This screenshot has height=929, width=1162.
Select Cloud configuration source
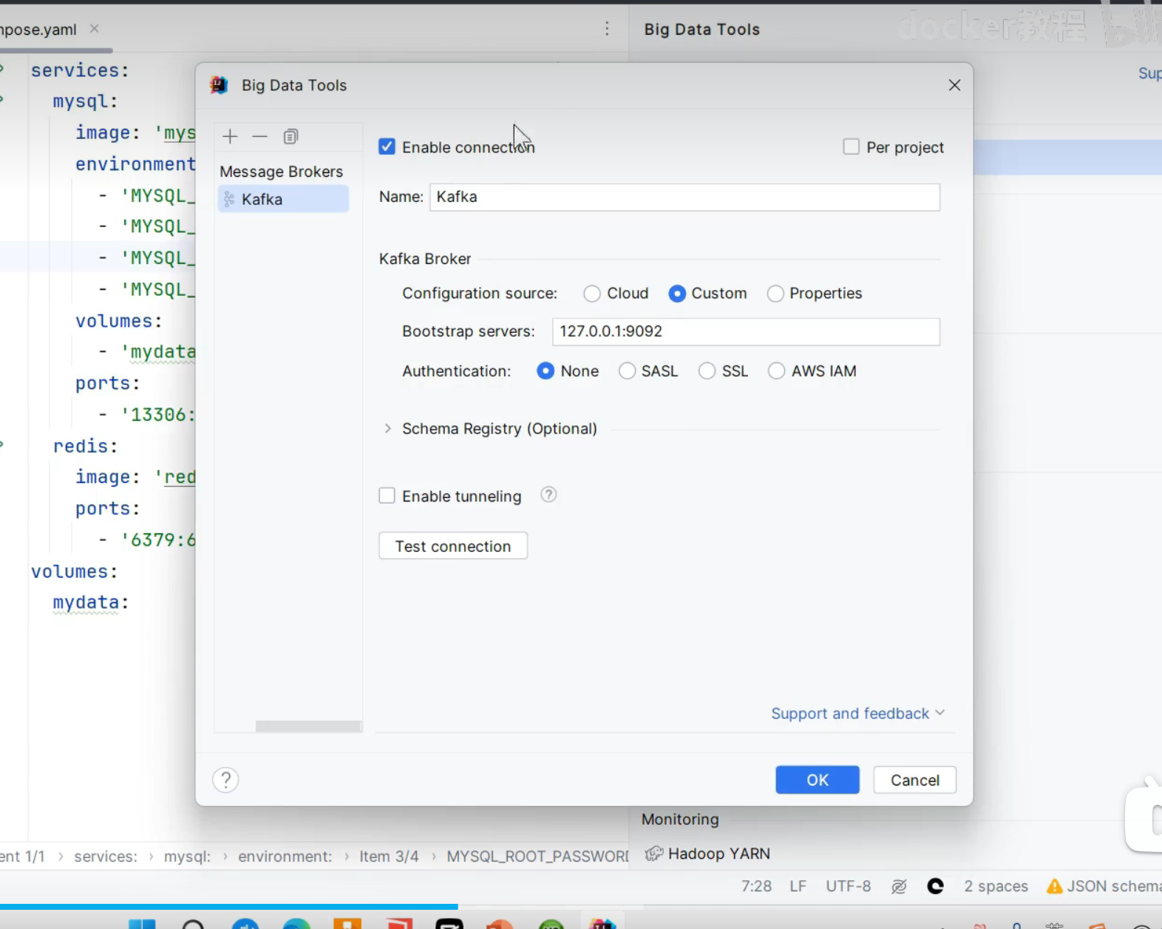pyautogui.click(x=592, y=294)
